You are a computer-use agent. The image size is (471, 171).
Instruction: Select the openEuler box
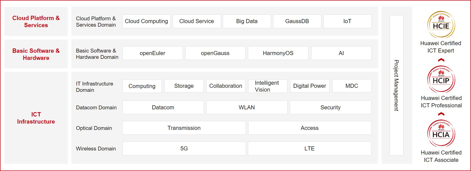tap(152, 53)
